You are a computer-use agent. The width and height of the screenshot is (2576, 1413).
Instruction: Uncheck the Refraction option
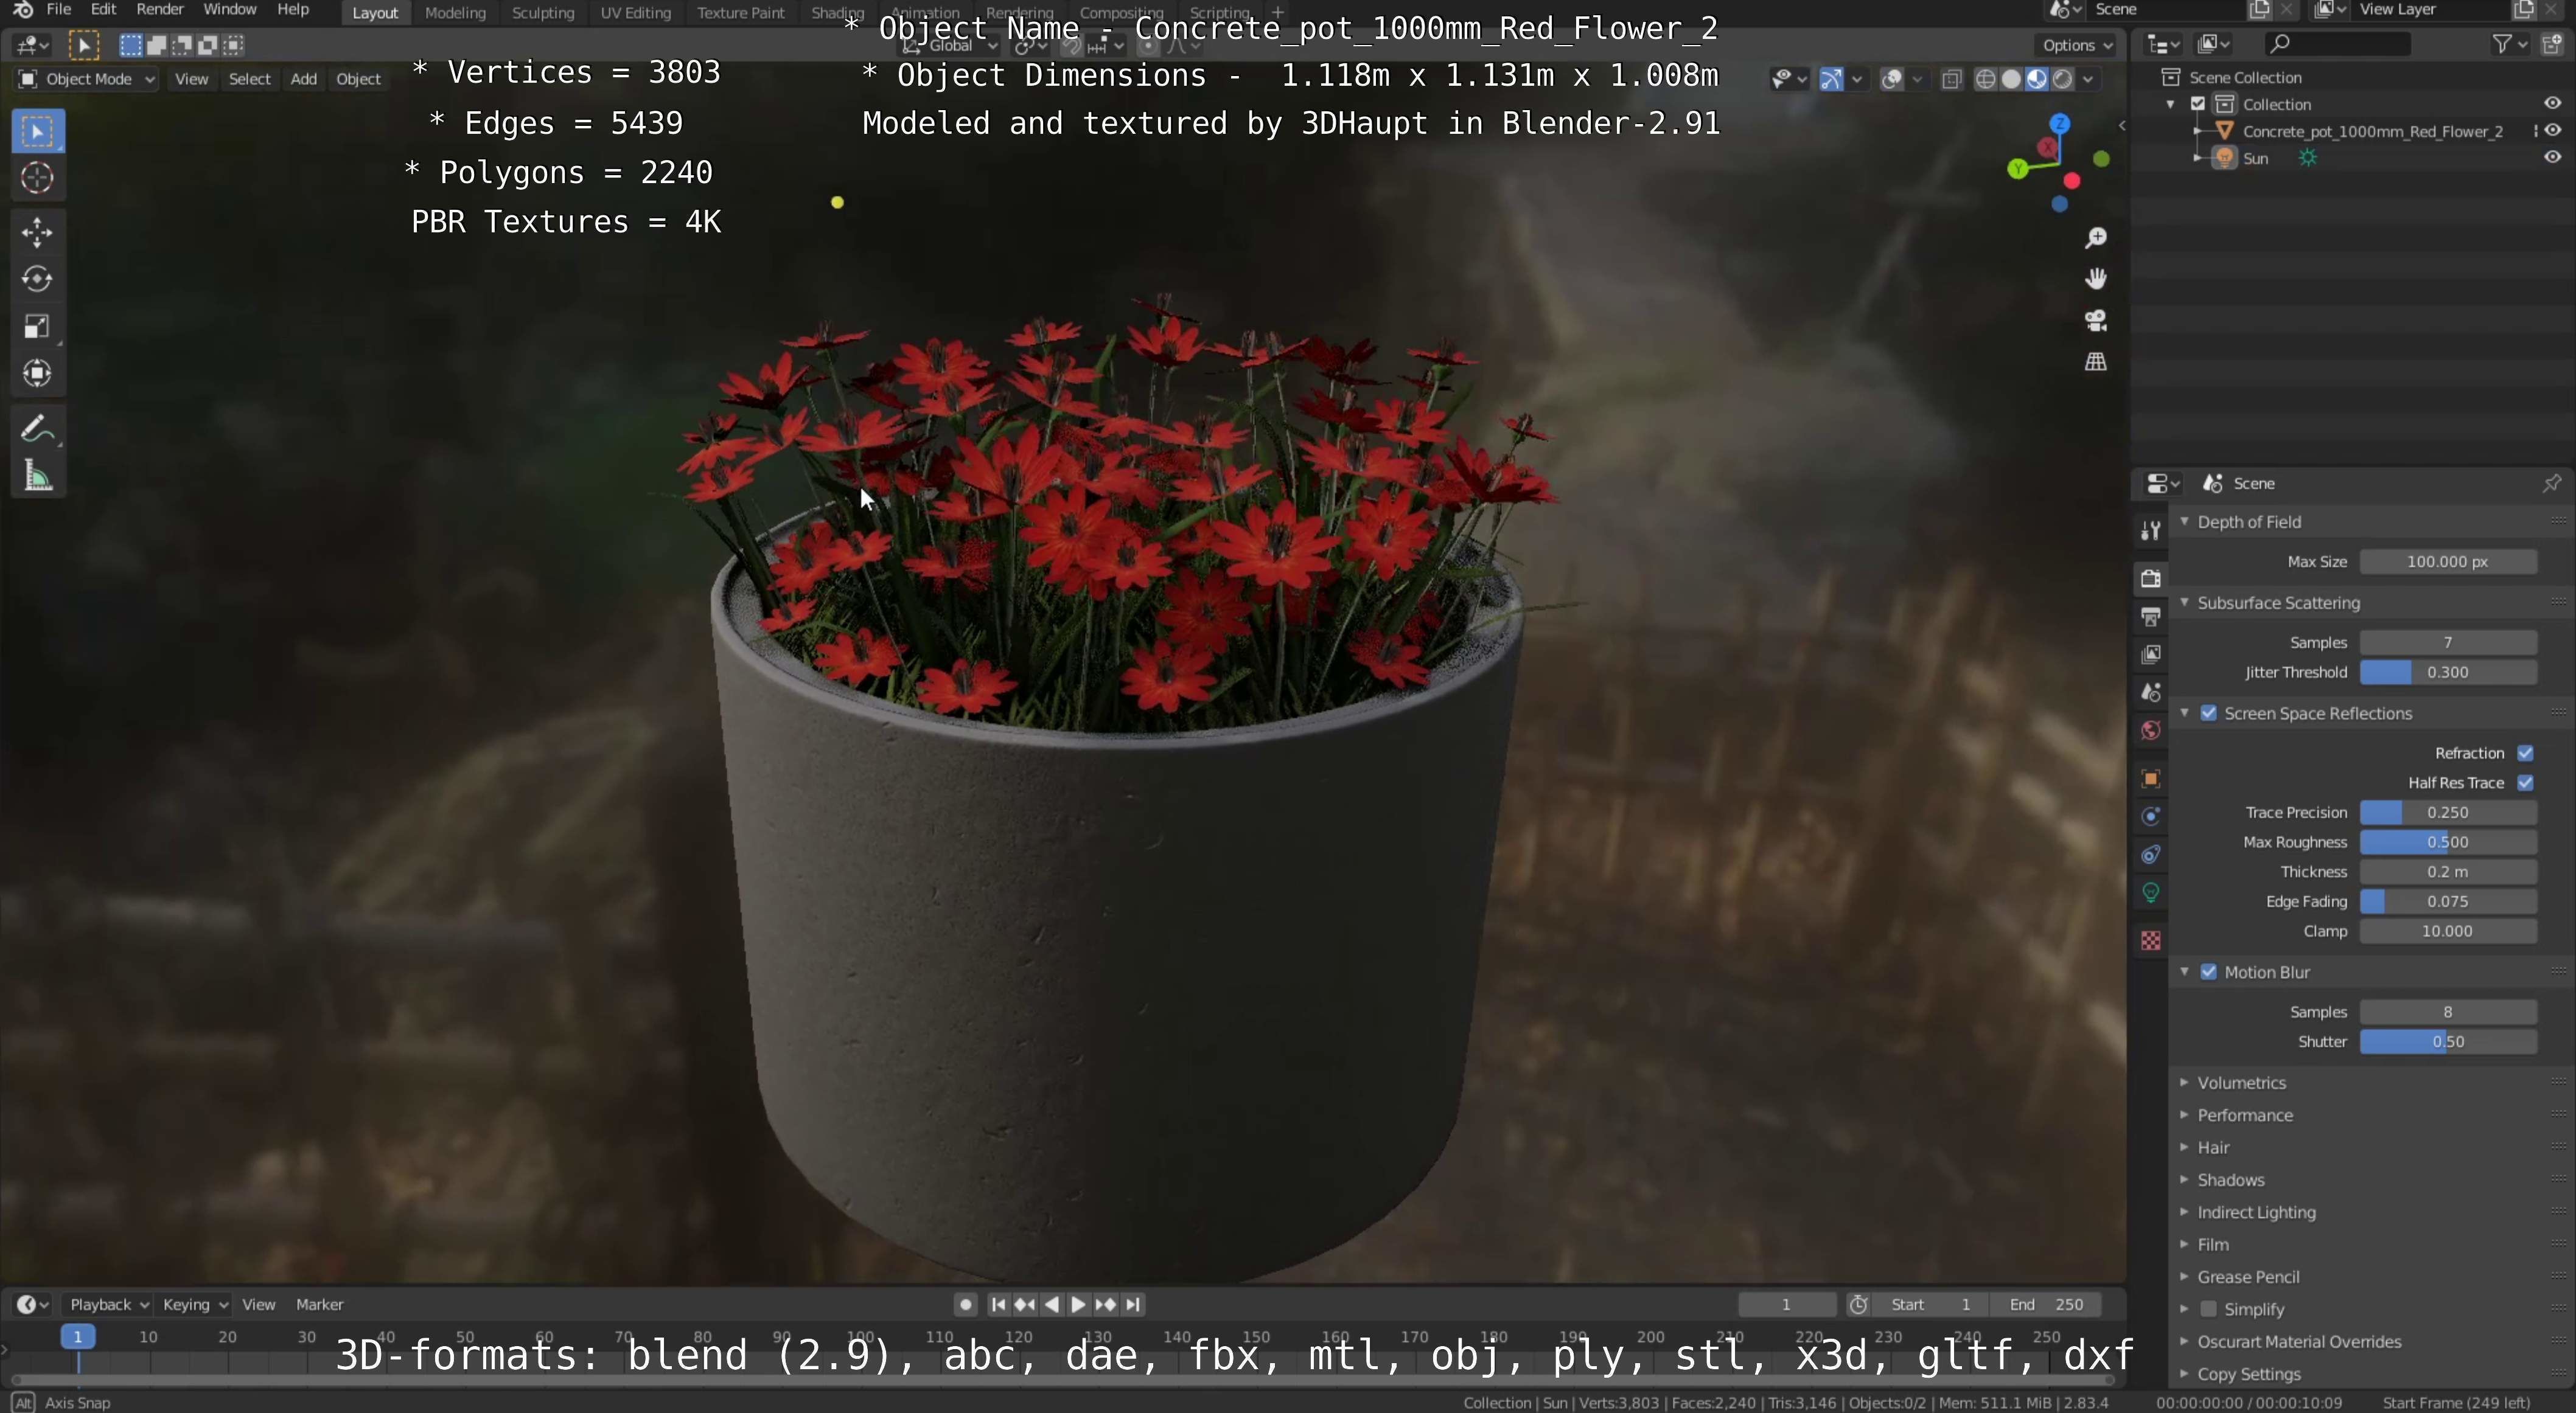pos(2525,754)
